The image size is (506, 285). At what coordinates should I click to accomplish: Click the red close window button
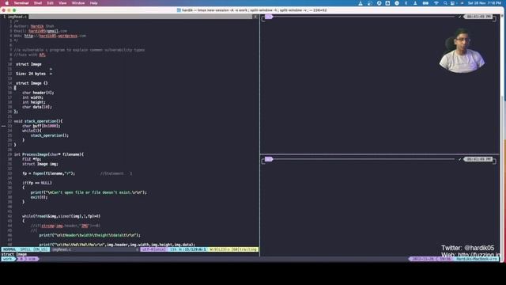pyautogui.click(x=4, y=10)
